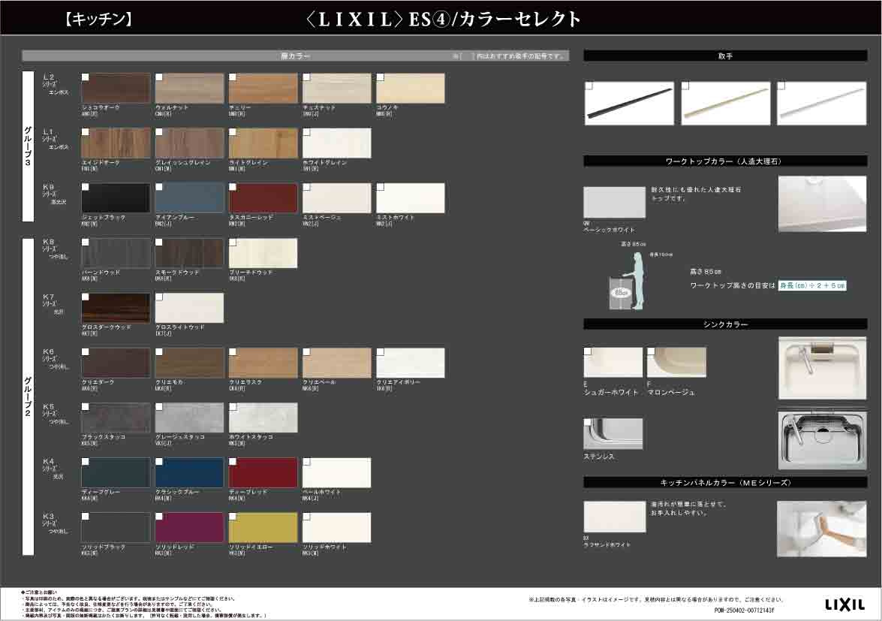Select the ソリッドイエロー door color swatch
The height and width of the screenshot is (621, 882).
(262, 527)
